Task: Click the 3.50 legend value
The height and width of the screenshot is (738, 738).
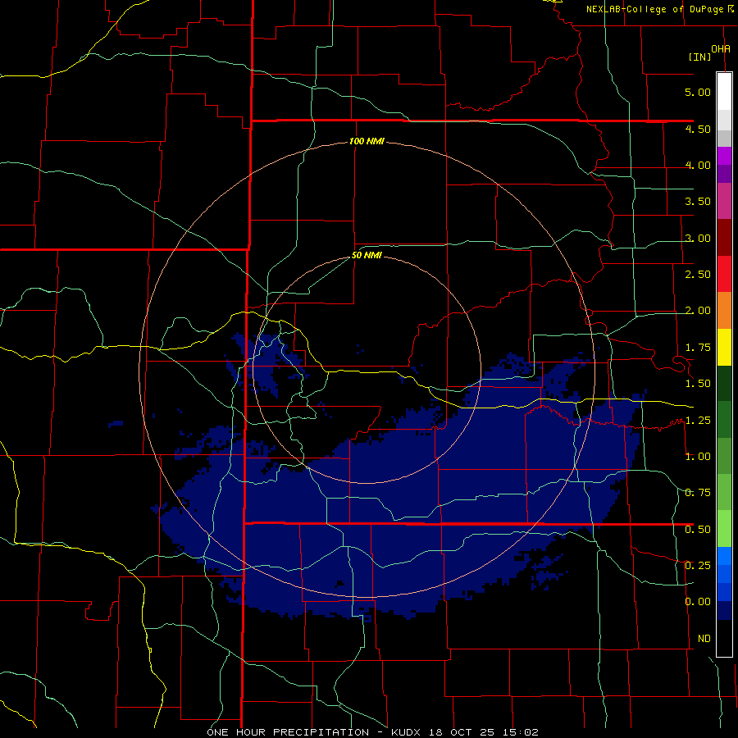Action: (698, 202)
